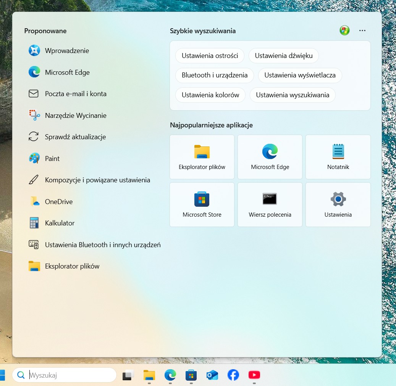The width and height of the screenshot is (396, 386).
Task: Open the Wiersz polecenia tile
Action: [x=270, y=204]
